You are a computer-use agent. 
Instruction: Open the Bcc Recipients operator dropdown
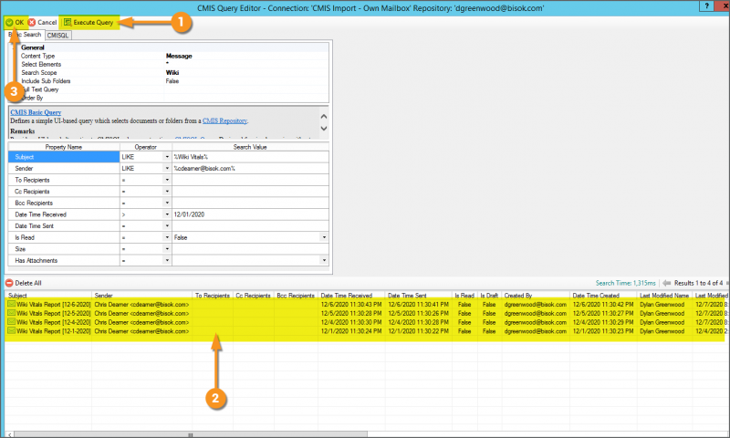point(167,203)
